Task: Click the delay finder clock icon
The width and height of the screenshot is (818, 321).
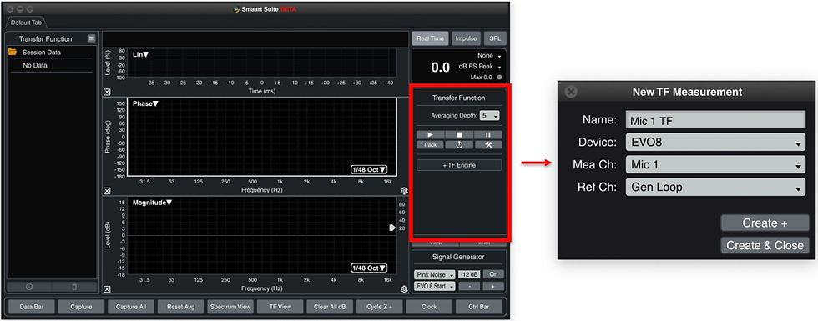Action: [x=458, y=145]
